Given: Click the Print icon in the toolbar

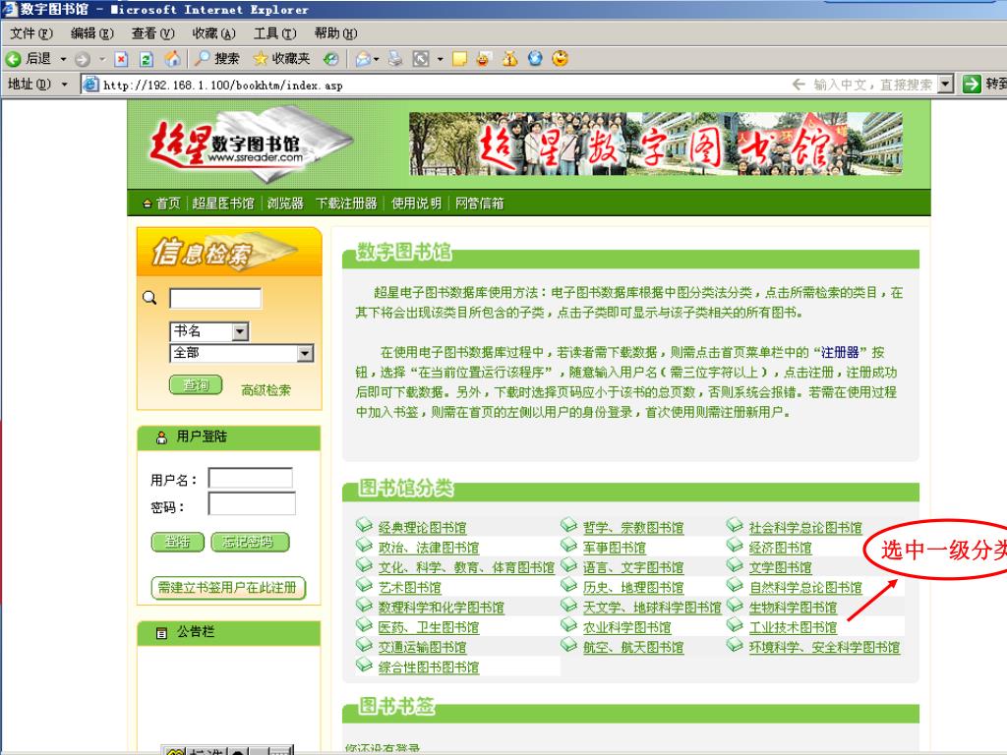Looking at the screenshot, I should pos(395,59).
